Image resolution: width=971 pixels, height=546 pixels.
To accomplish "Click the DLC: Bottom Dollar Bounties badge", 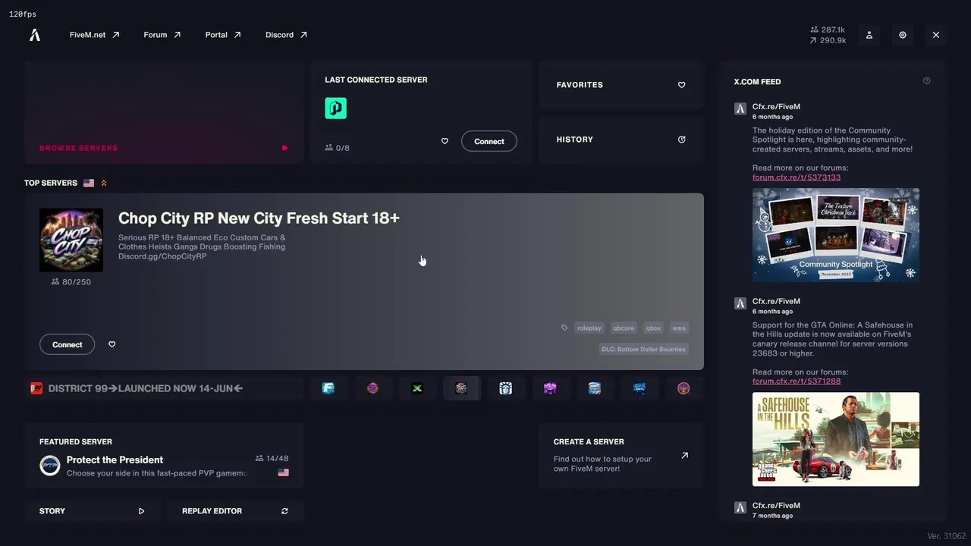I will [x=644, y=350].
